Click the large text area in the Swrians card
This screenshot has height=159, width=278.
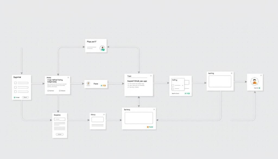click(x=139, y=118)
